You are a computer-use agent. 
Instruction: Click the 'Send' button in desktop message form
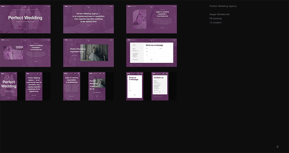(x=151, y=59)
